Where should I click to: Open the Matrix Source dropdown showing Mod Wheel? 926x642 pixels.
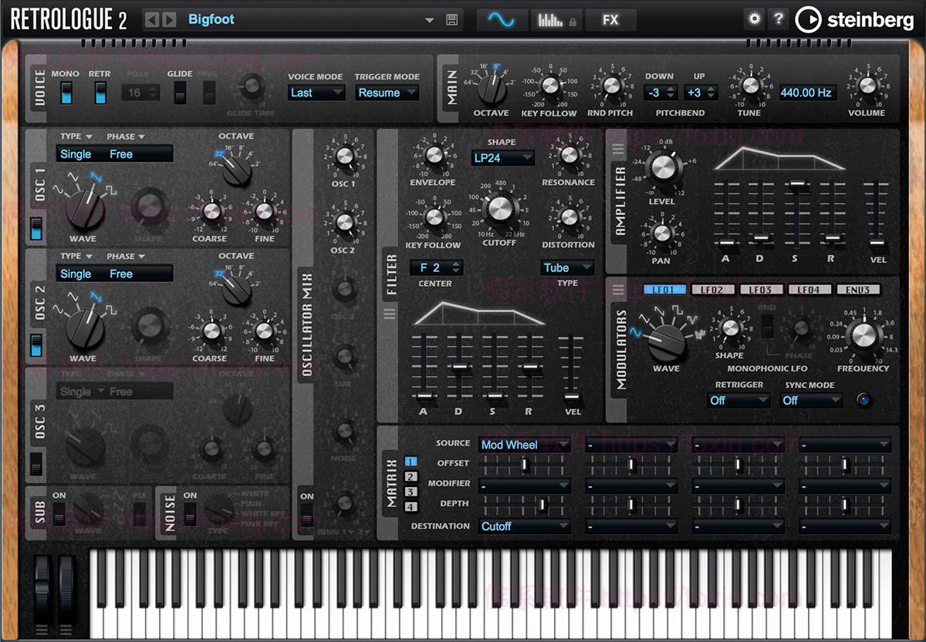526,444
